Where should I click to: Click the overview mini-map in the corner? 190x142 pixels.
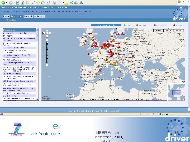[177, 93]
